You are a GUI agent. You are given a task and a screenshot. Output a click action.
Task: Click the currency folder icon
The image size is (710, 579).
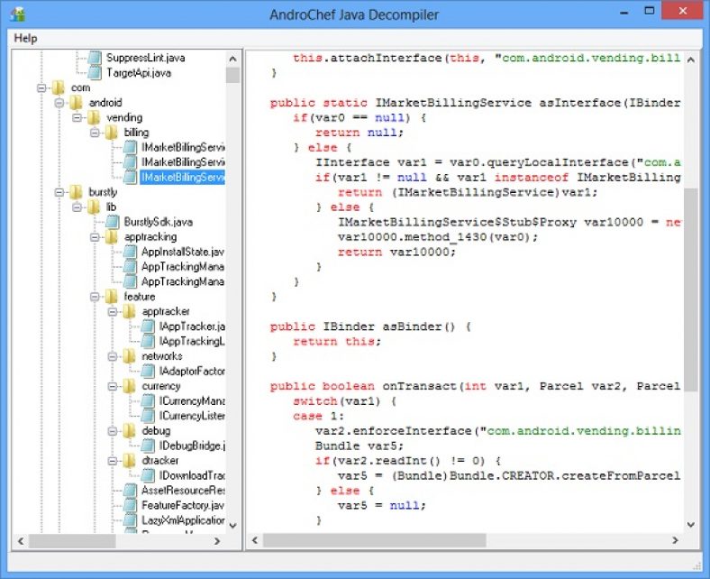130,386
